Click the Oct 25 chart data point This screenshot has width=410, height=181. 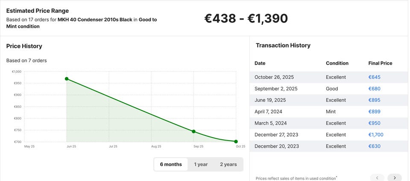[x=236, y=141]
